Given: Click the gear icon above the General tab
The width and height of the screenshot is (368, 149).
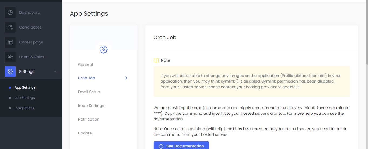Looking at the screenshot, I should point(104,50).
